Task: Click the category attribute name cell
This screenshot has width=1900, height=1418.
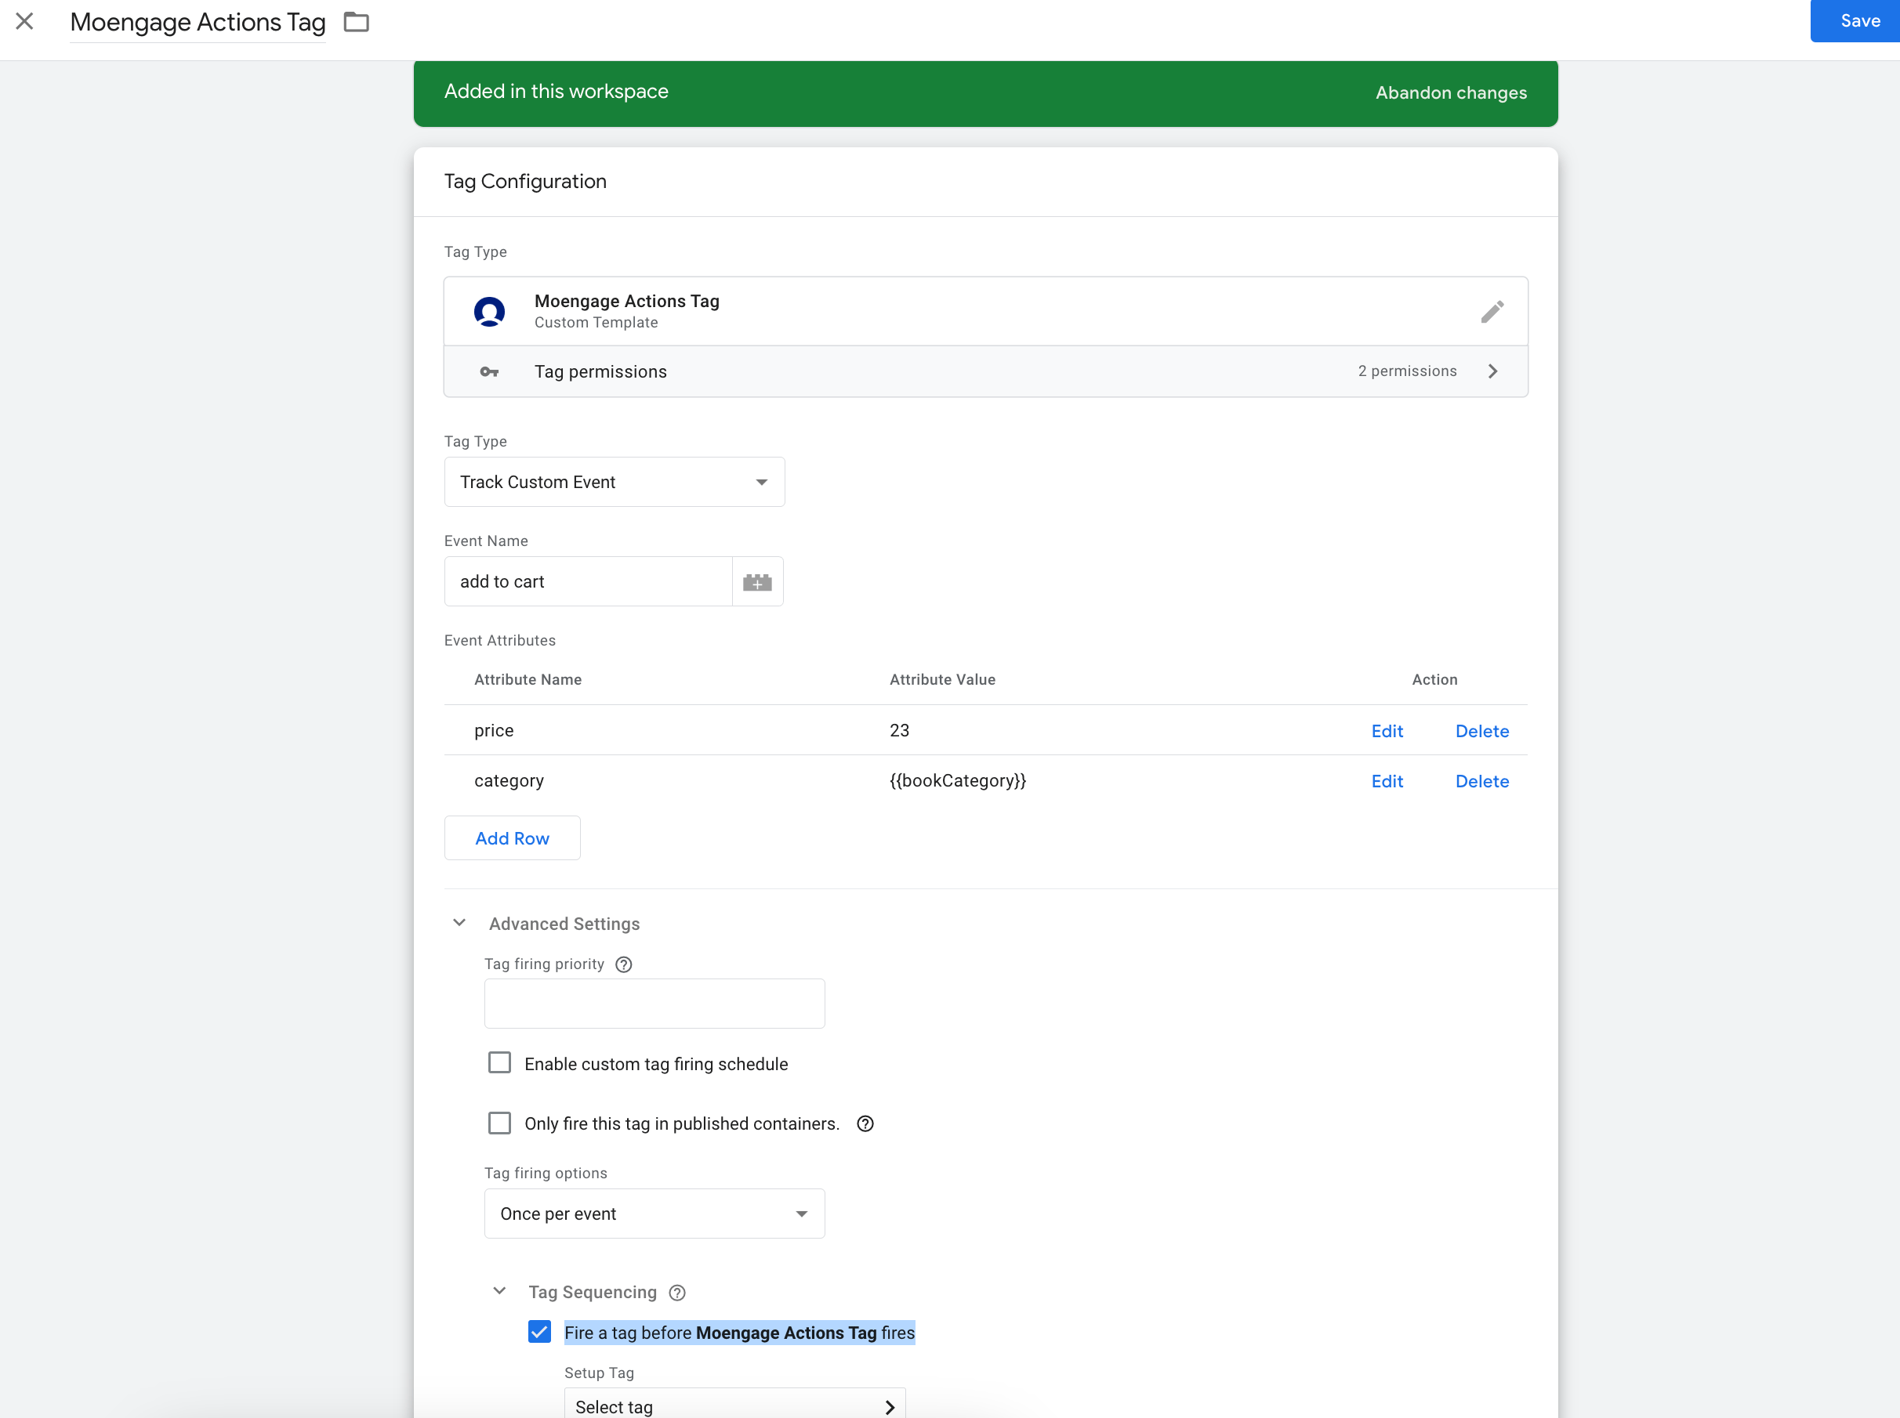Action: pyautogui.click(x=509, y=781)
